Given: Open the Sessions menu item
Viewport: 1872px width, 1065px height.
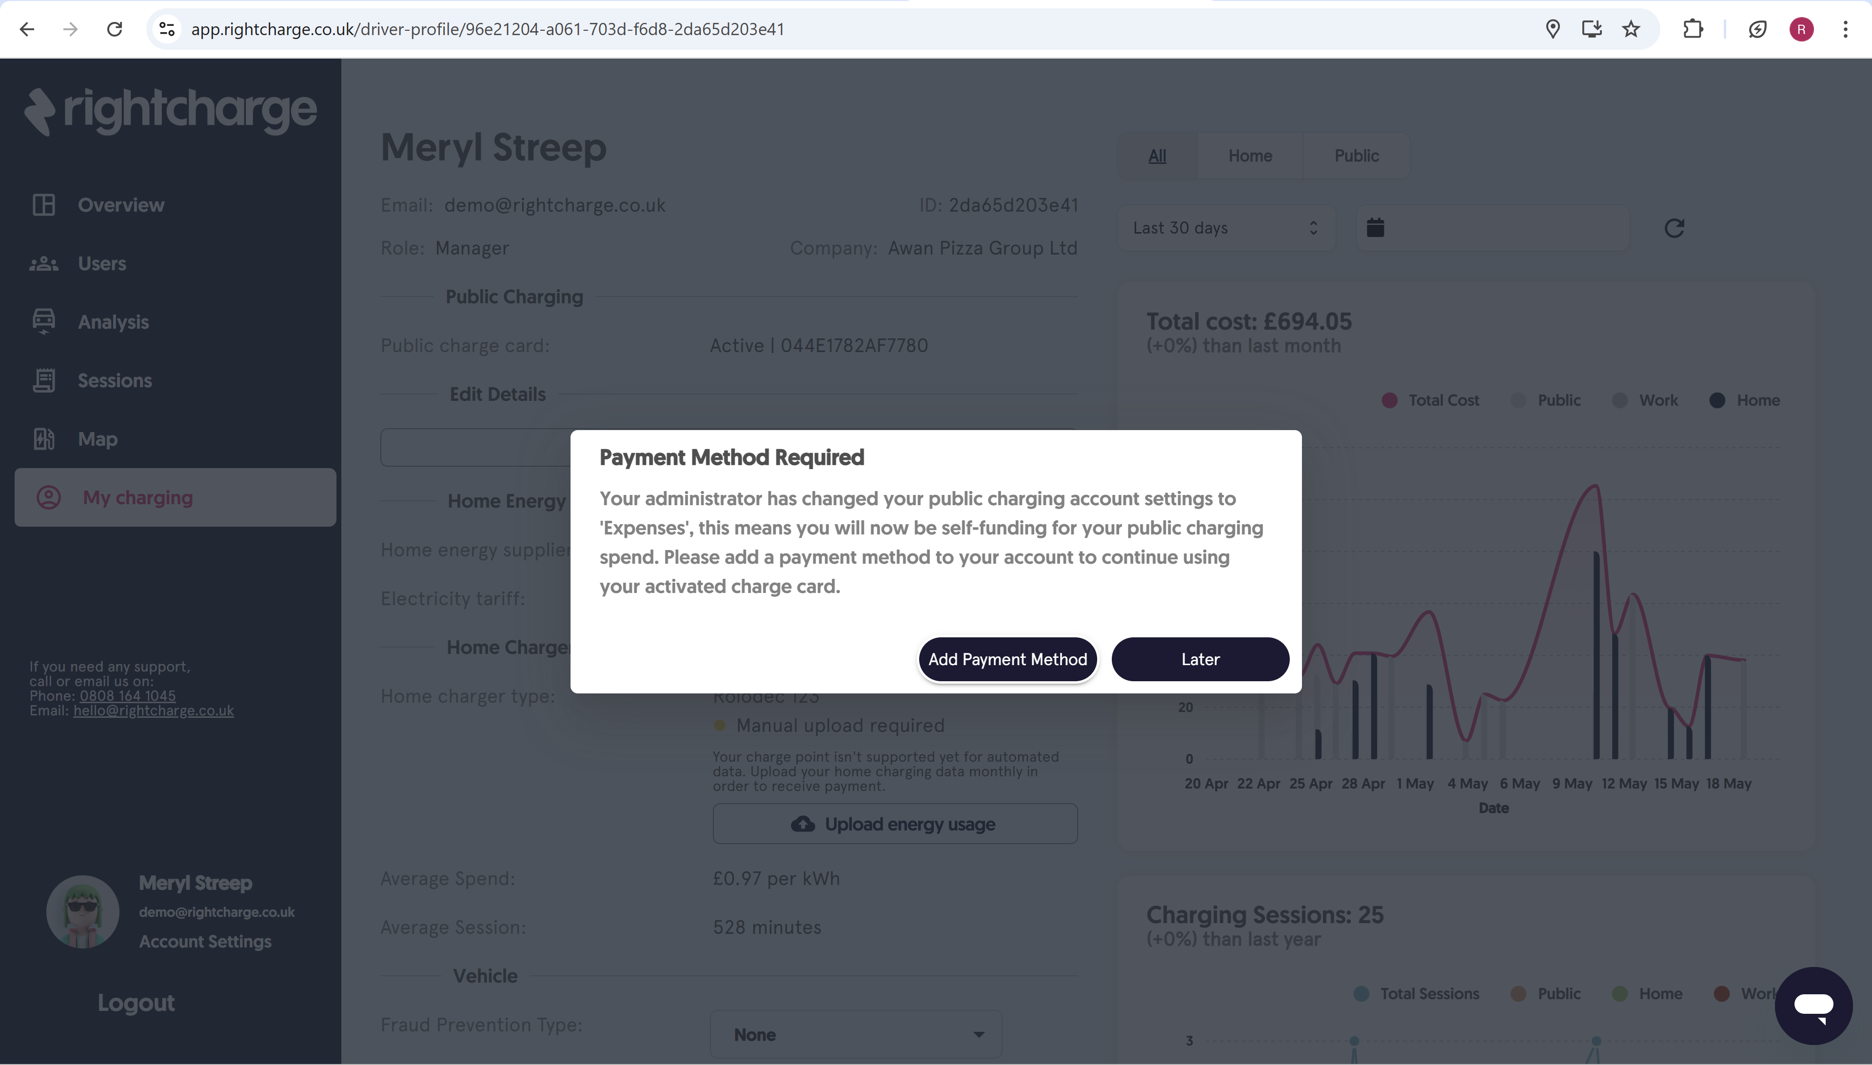Looking at the screenshot, I should point(115,380).
